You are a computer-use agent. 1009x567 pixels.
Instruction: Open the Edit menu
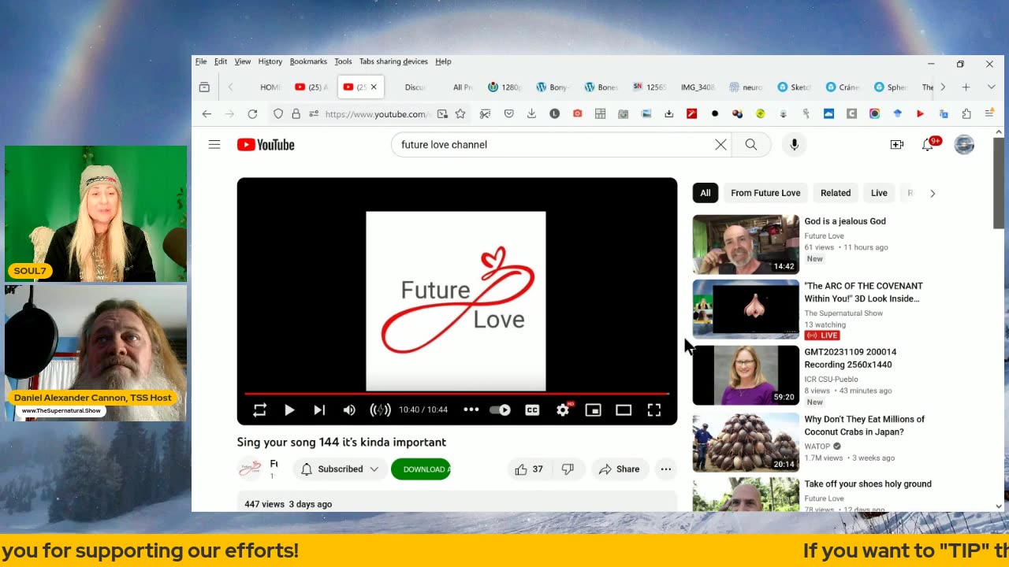221,61
